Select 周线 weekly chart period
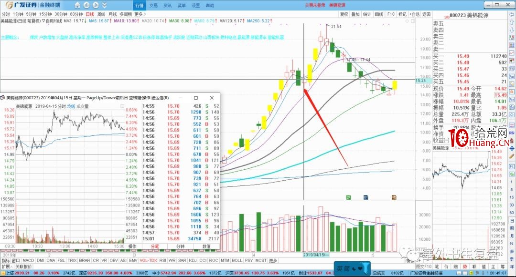This screenshot has height=277, width=516. 101,14
